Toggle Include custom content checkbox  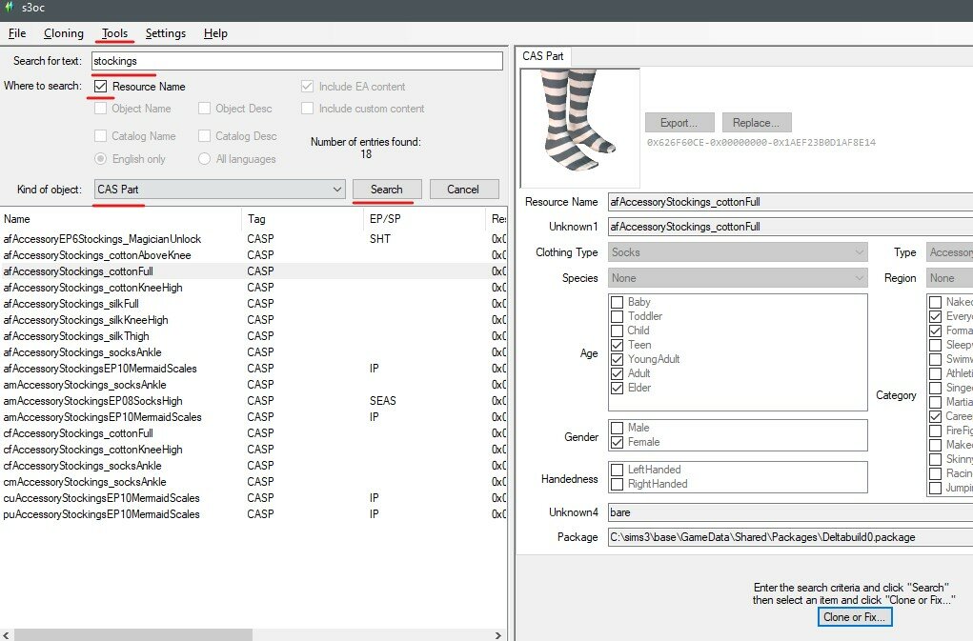pos(307,109)
